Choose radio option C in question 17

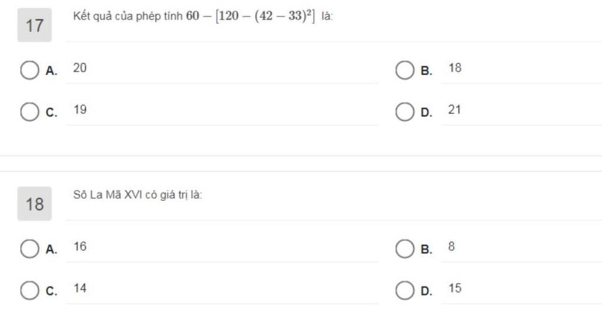click(x=29, y=111)
